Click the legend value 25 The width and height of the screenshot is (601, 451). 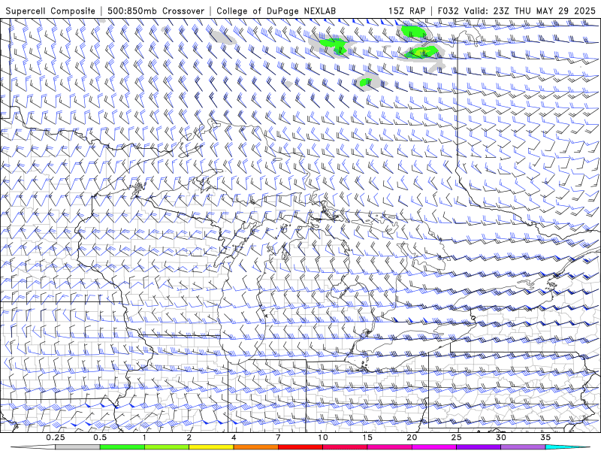[457, 437]
